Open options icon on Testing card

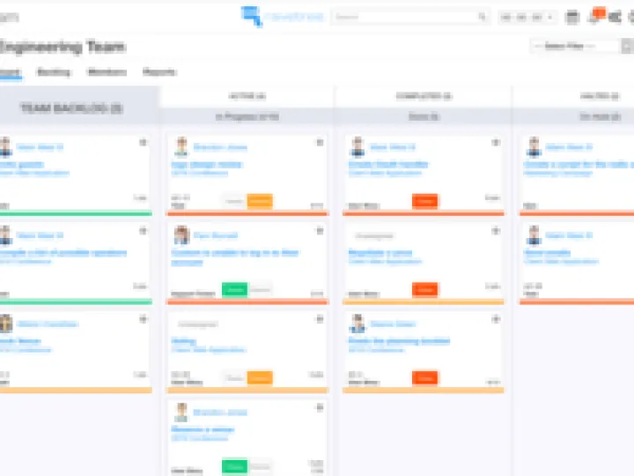[x=319, y=318]
